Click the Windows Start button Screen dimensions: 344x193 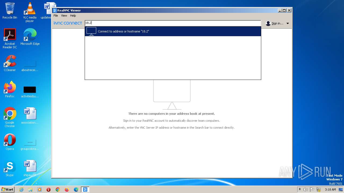click(x=7, y=190)
